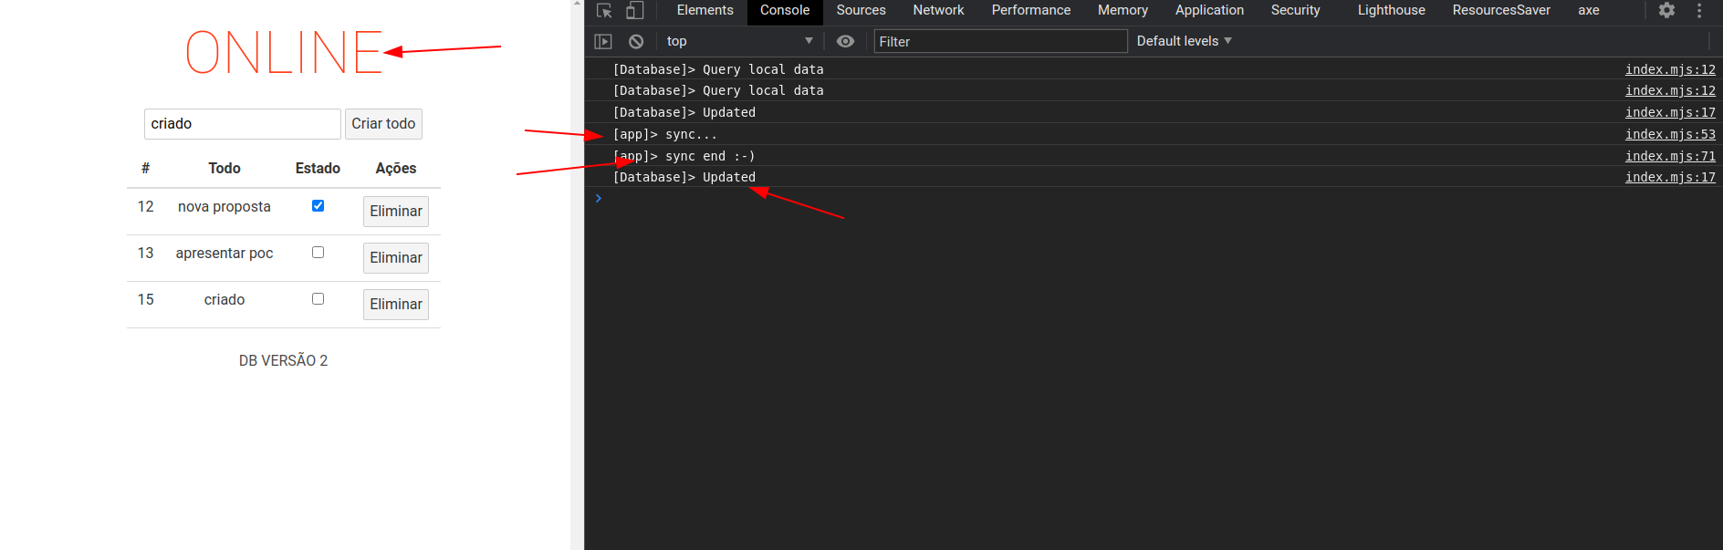
Task: Check the 'apresentar poc' todo checkbox
Action: click(318, 253)
